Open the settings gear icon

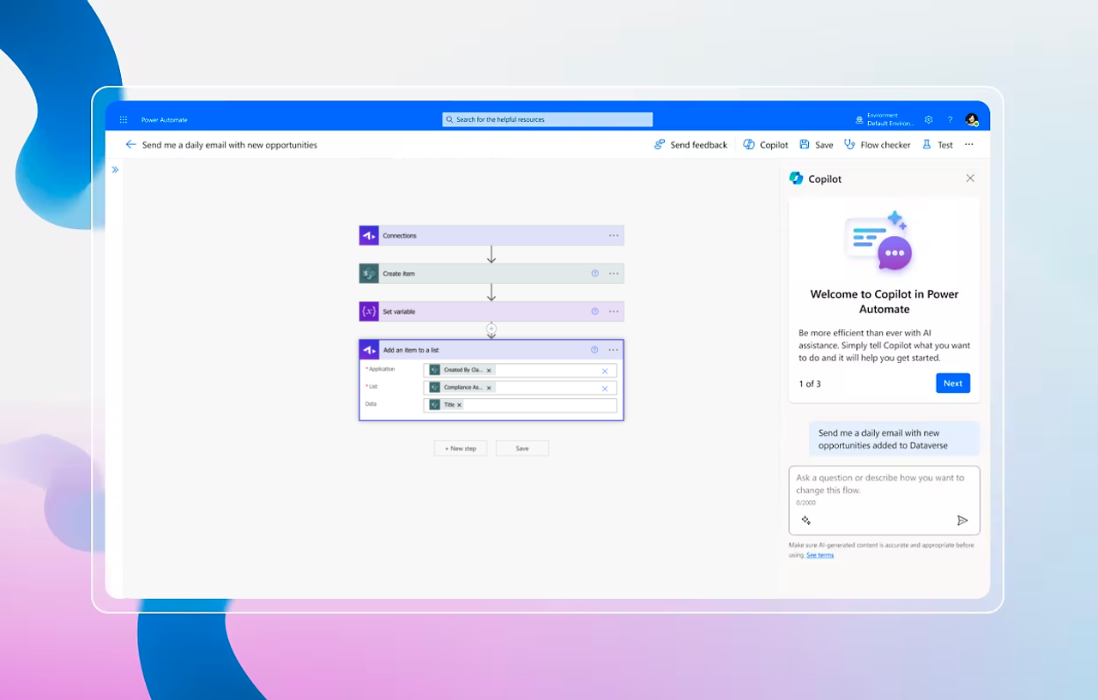tap(928, 119)
